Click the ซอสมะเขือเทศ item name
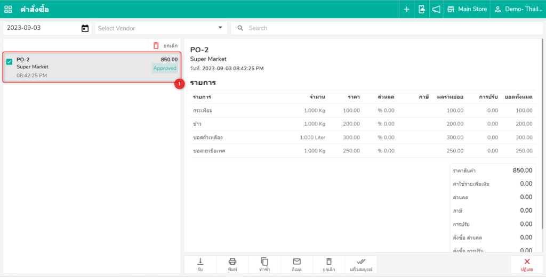This screenshot has width=546, height=277. [x=209, y=151]
